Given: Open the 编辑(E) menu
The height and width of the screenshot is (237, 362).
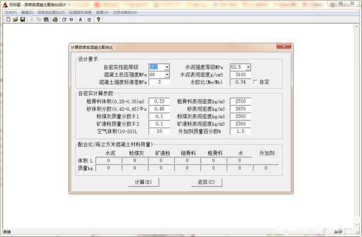Looking at the screenshot, I should pyautogui.click(x=27, y=13).
